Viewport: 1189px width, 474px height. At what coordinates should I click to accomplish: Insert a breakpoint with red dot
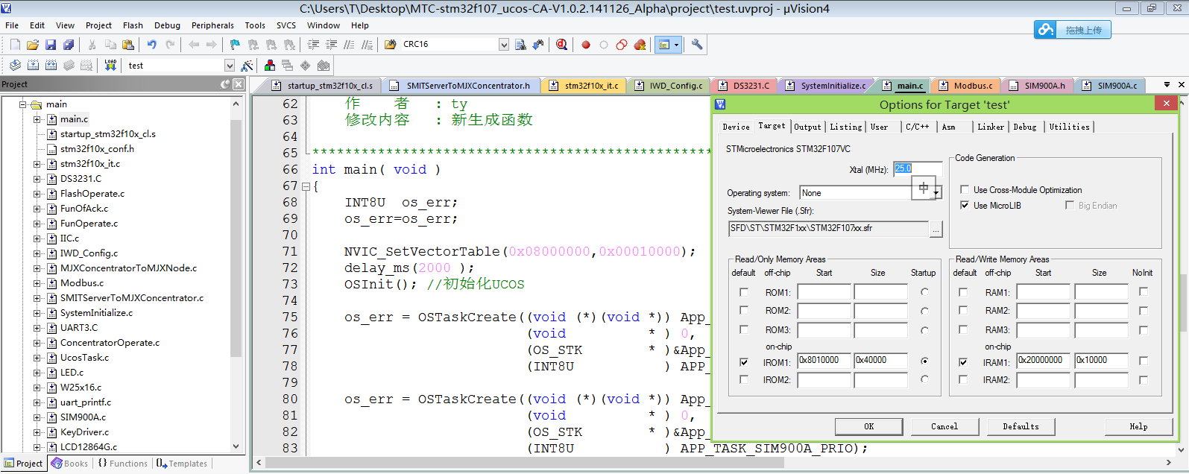click(x=586, y=45)
